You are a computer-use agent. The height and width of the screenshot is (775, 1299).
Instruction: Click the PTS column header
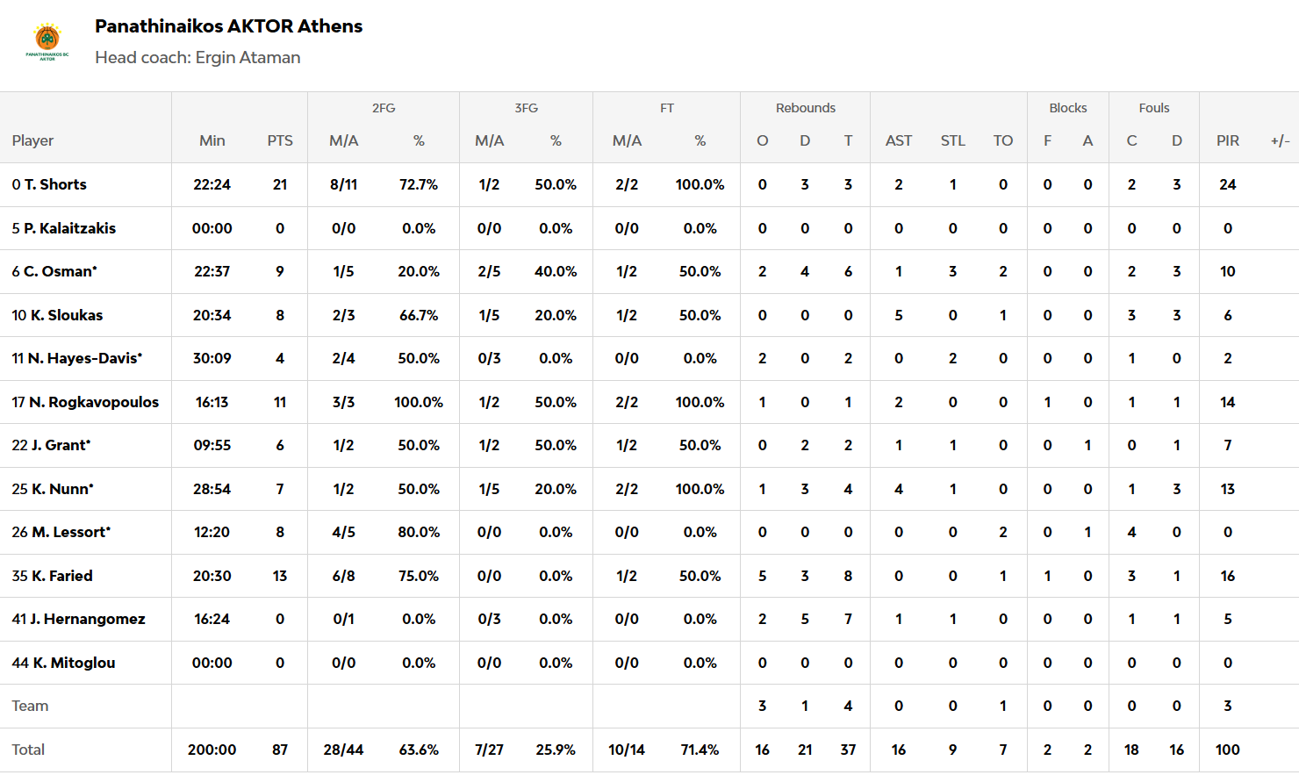pyautogui.click(x=280, y=140)
